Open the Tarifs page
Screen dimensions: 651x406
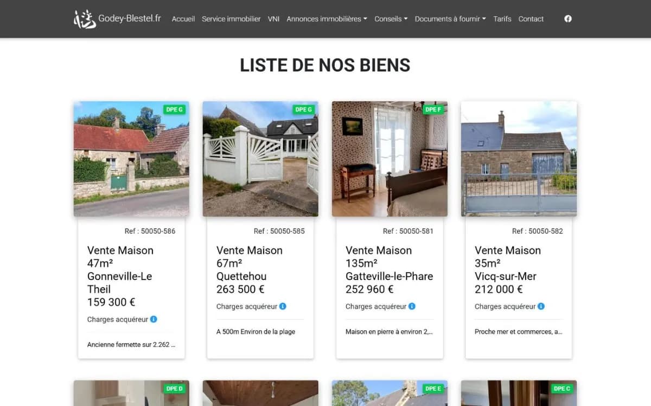pyautogui.click(x=502, y=19)
